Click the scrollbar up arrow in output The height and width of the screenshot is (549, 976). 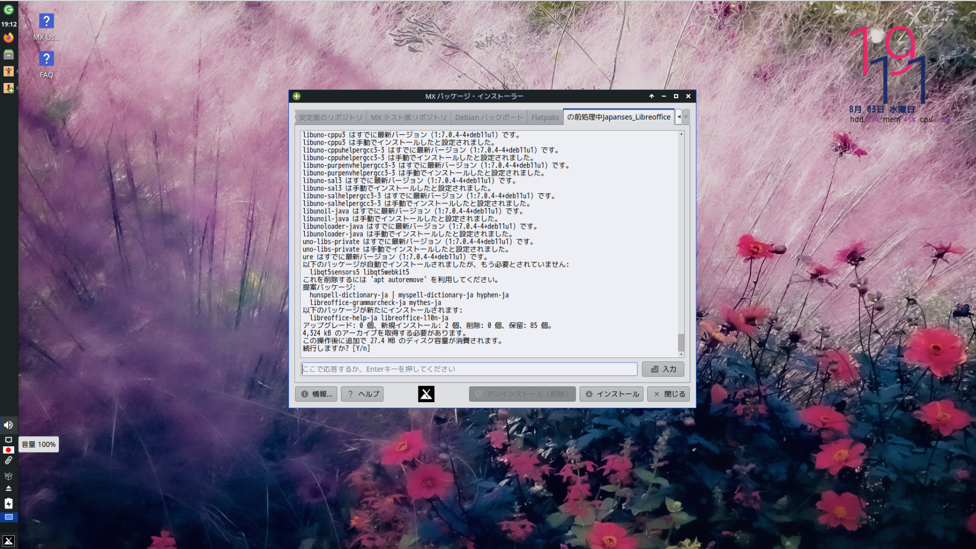pos(681,134)
